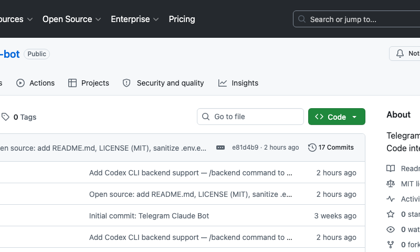
Task: Open the Actions tab
Action: 36,83
